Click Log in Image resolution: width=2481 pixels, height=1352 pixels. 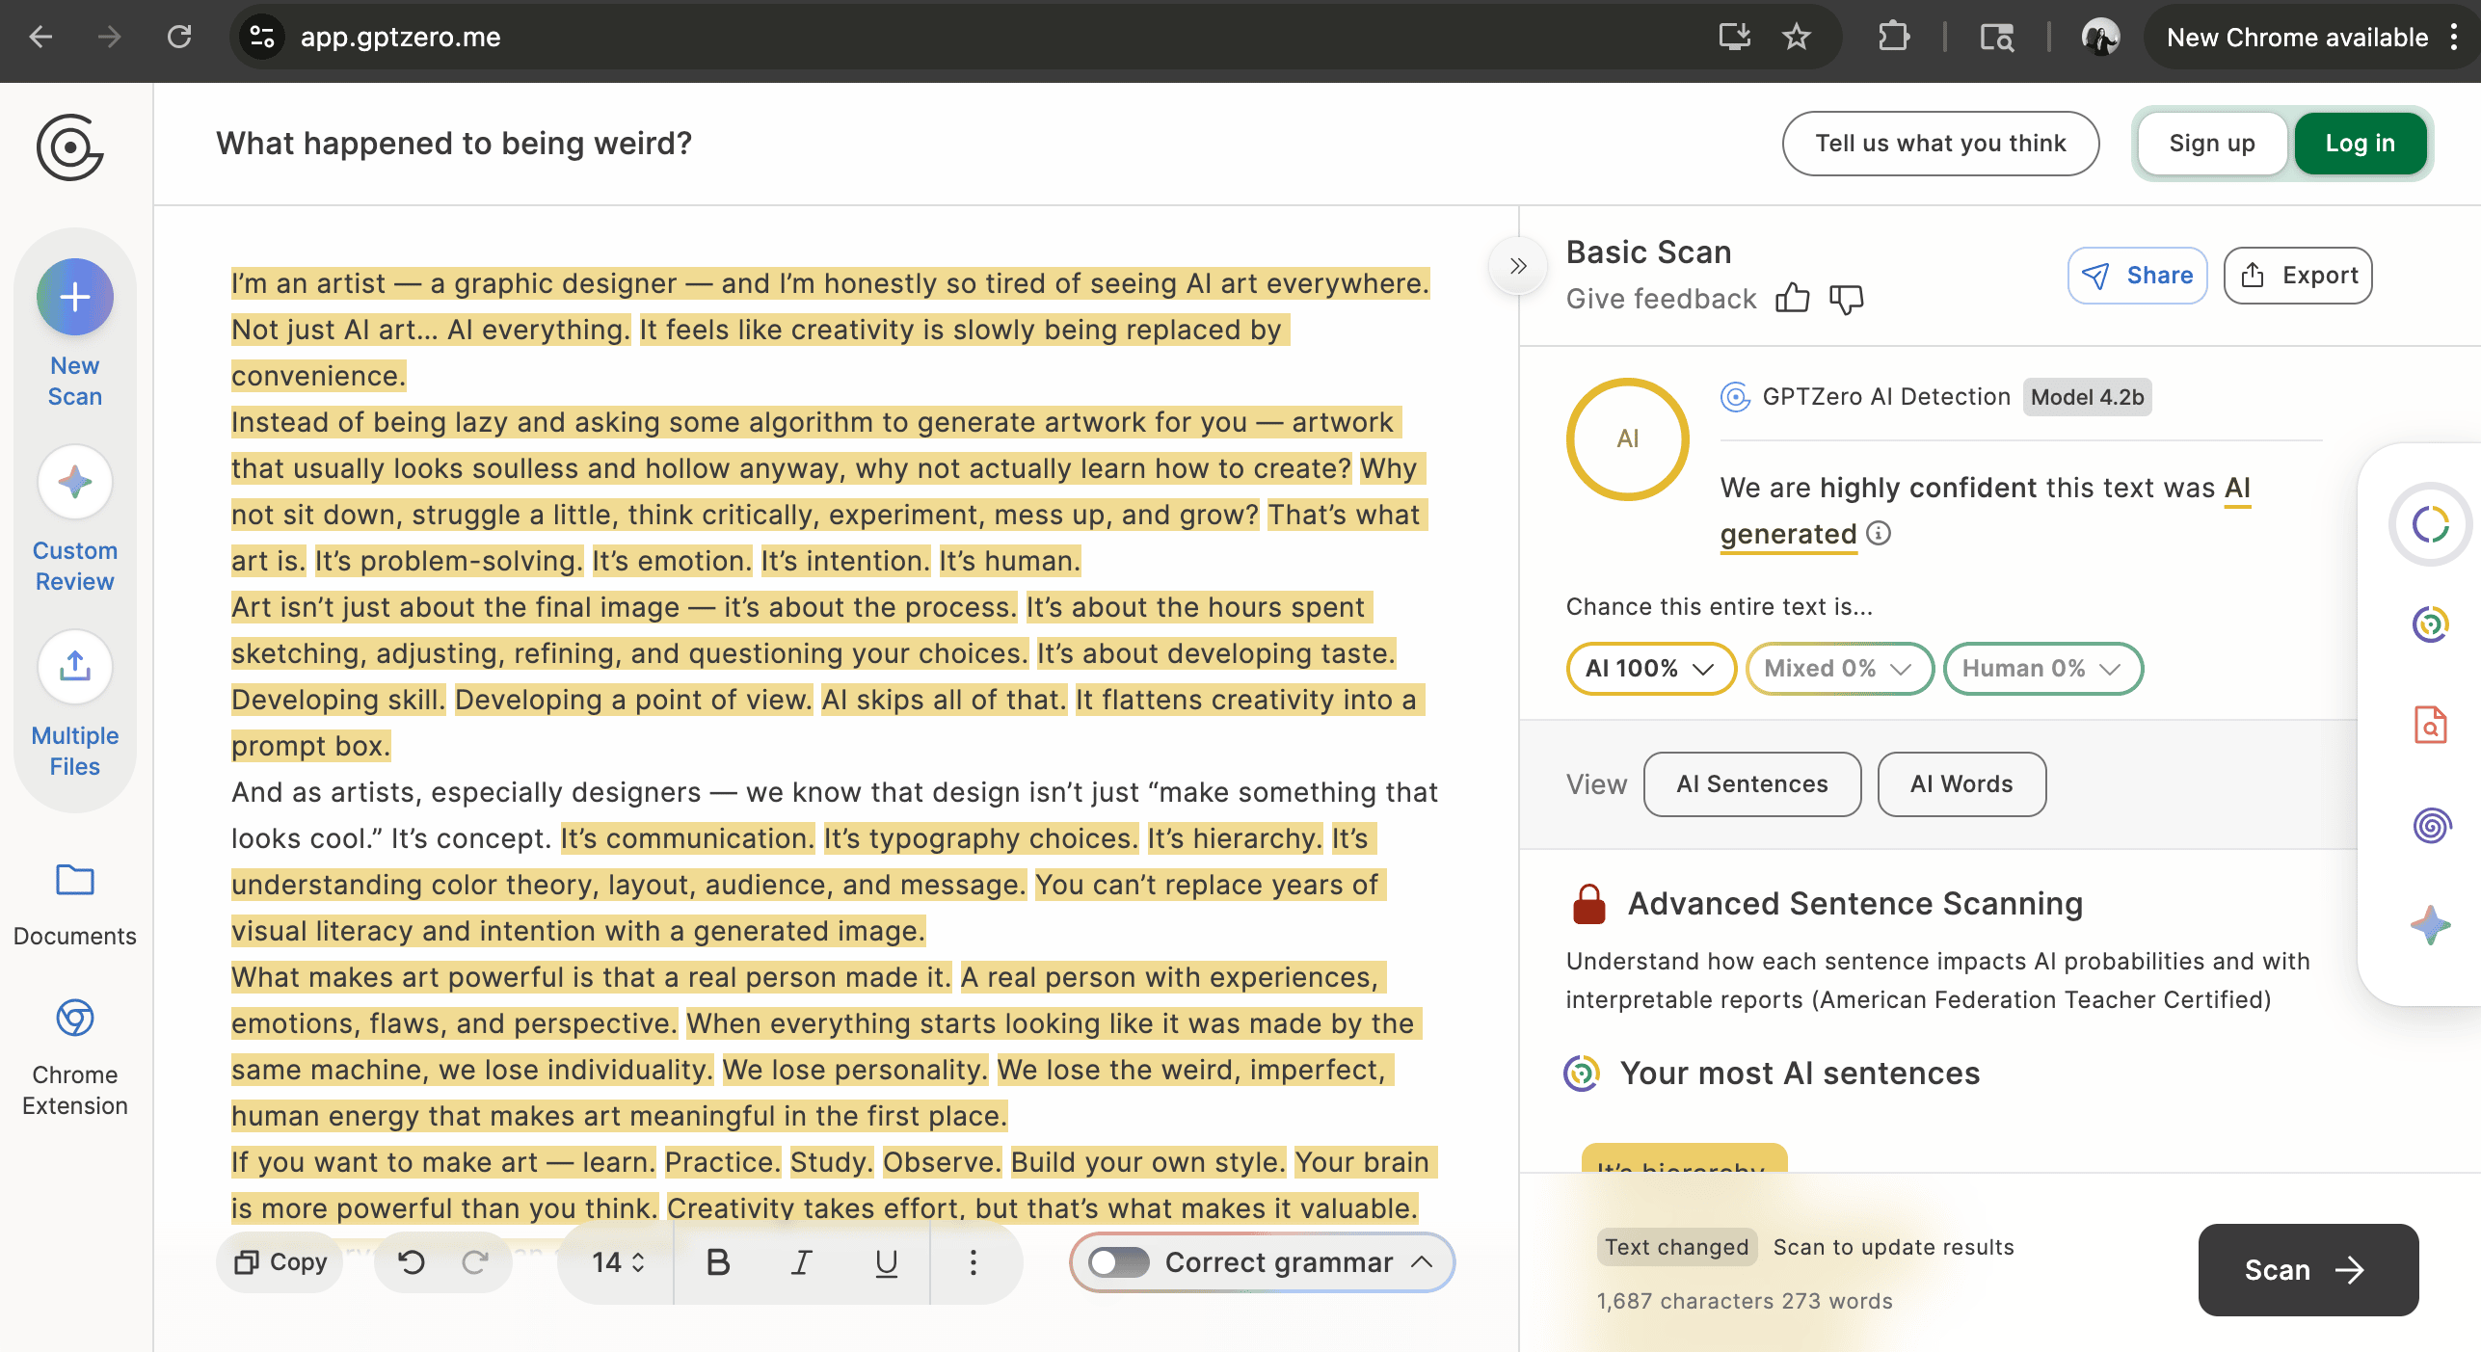[x=2361, y=144]
